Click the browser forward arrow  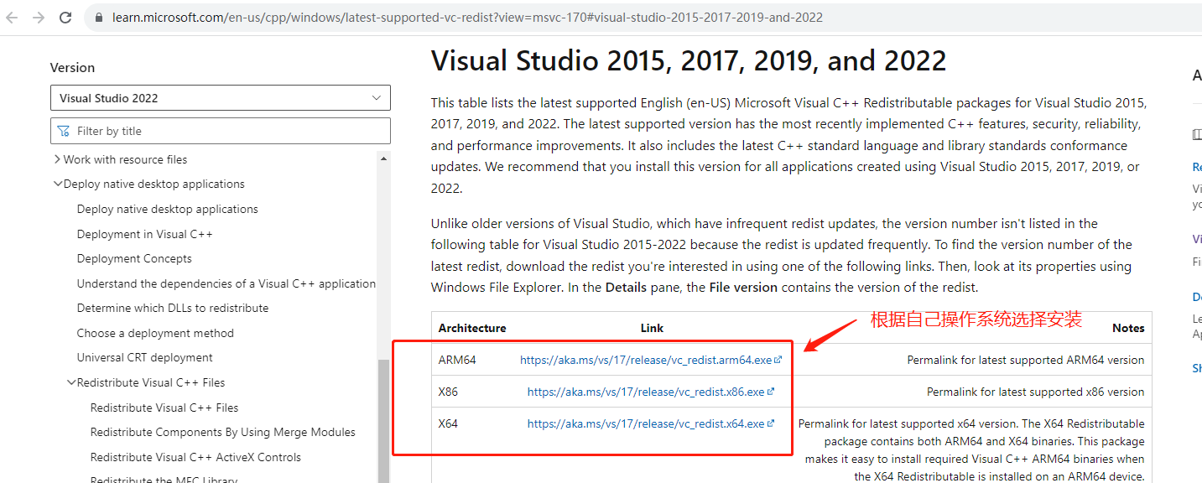pos(39,17)
